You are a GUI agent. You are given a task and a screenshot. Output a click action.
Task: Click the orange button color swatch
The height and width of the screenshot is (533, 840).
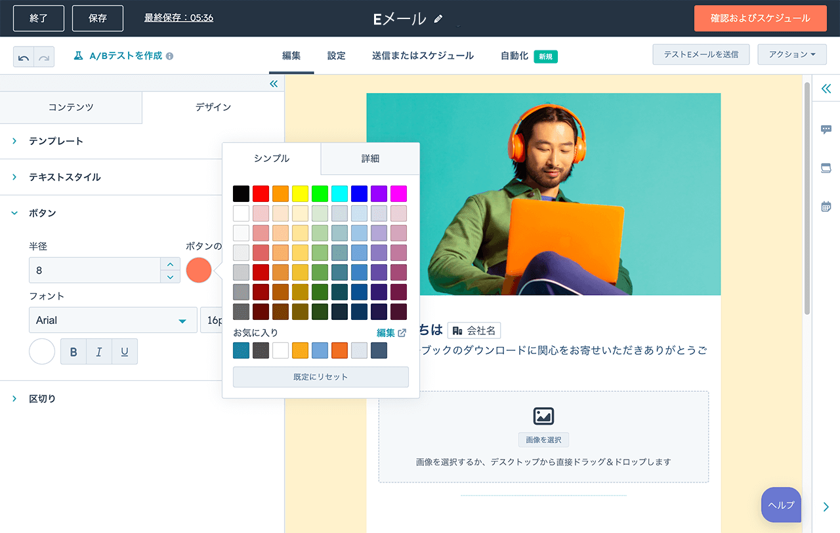tap(199, 270)
